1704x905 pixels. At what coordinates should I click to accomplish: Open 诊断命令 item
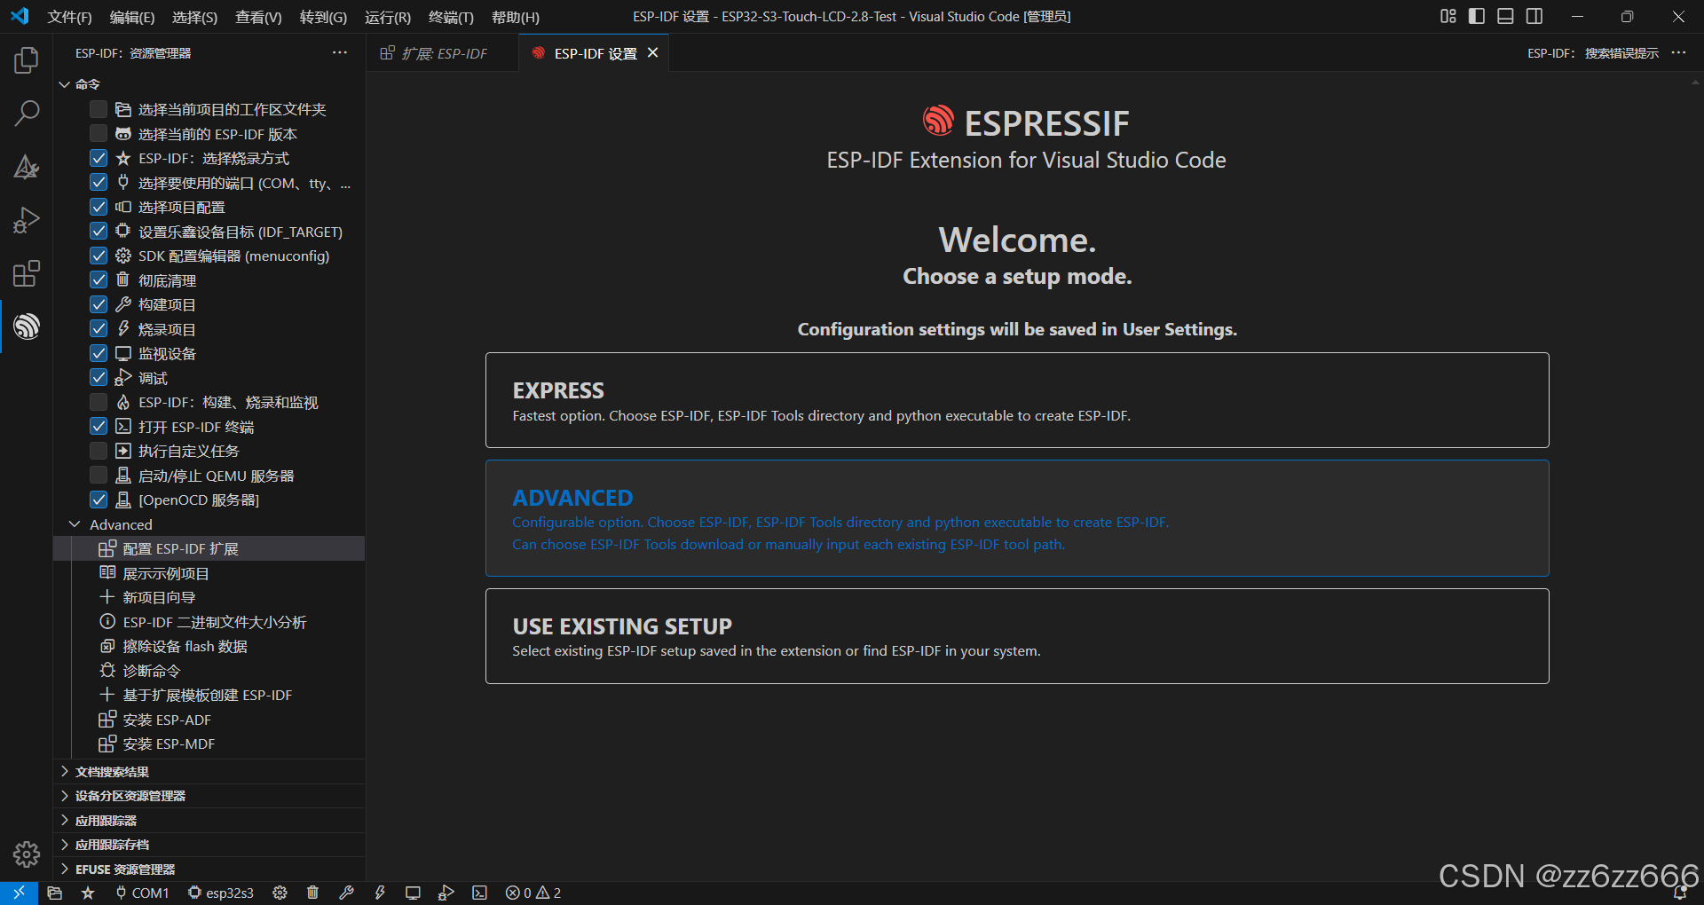tap(209, 671)
